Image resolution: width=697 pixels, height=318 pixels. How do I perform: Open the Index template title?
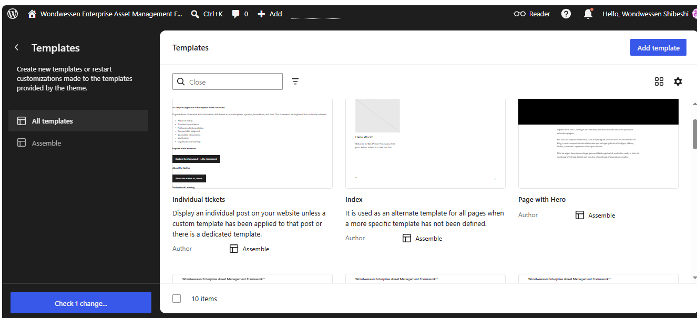point(354,200)
